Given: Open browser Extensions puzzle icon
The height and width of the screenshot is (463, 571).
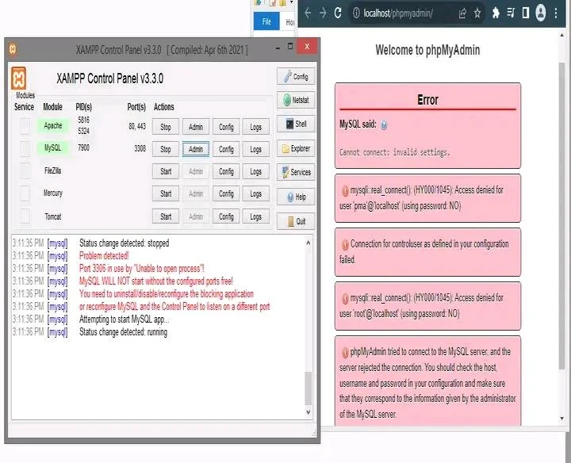Looking at the screenshot, I should click(496, 13).
